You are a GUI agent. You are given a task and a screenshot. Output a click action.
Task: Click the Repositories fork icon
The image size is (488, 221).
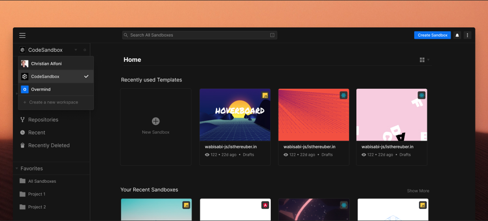22,120
